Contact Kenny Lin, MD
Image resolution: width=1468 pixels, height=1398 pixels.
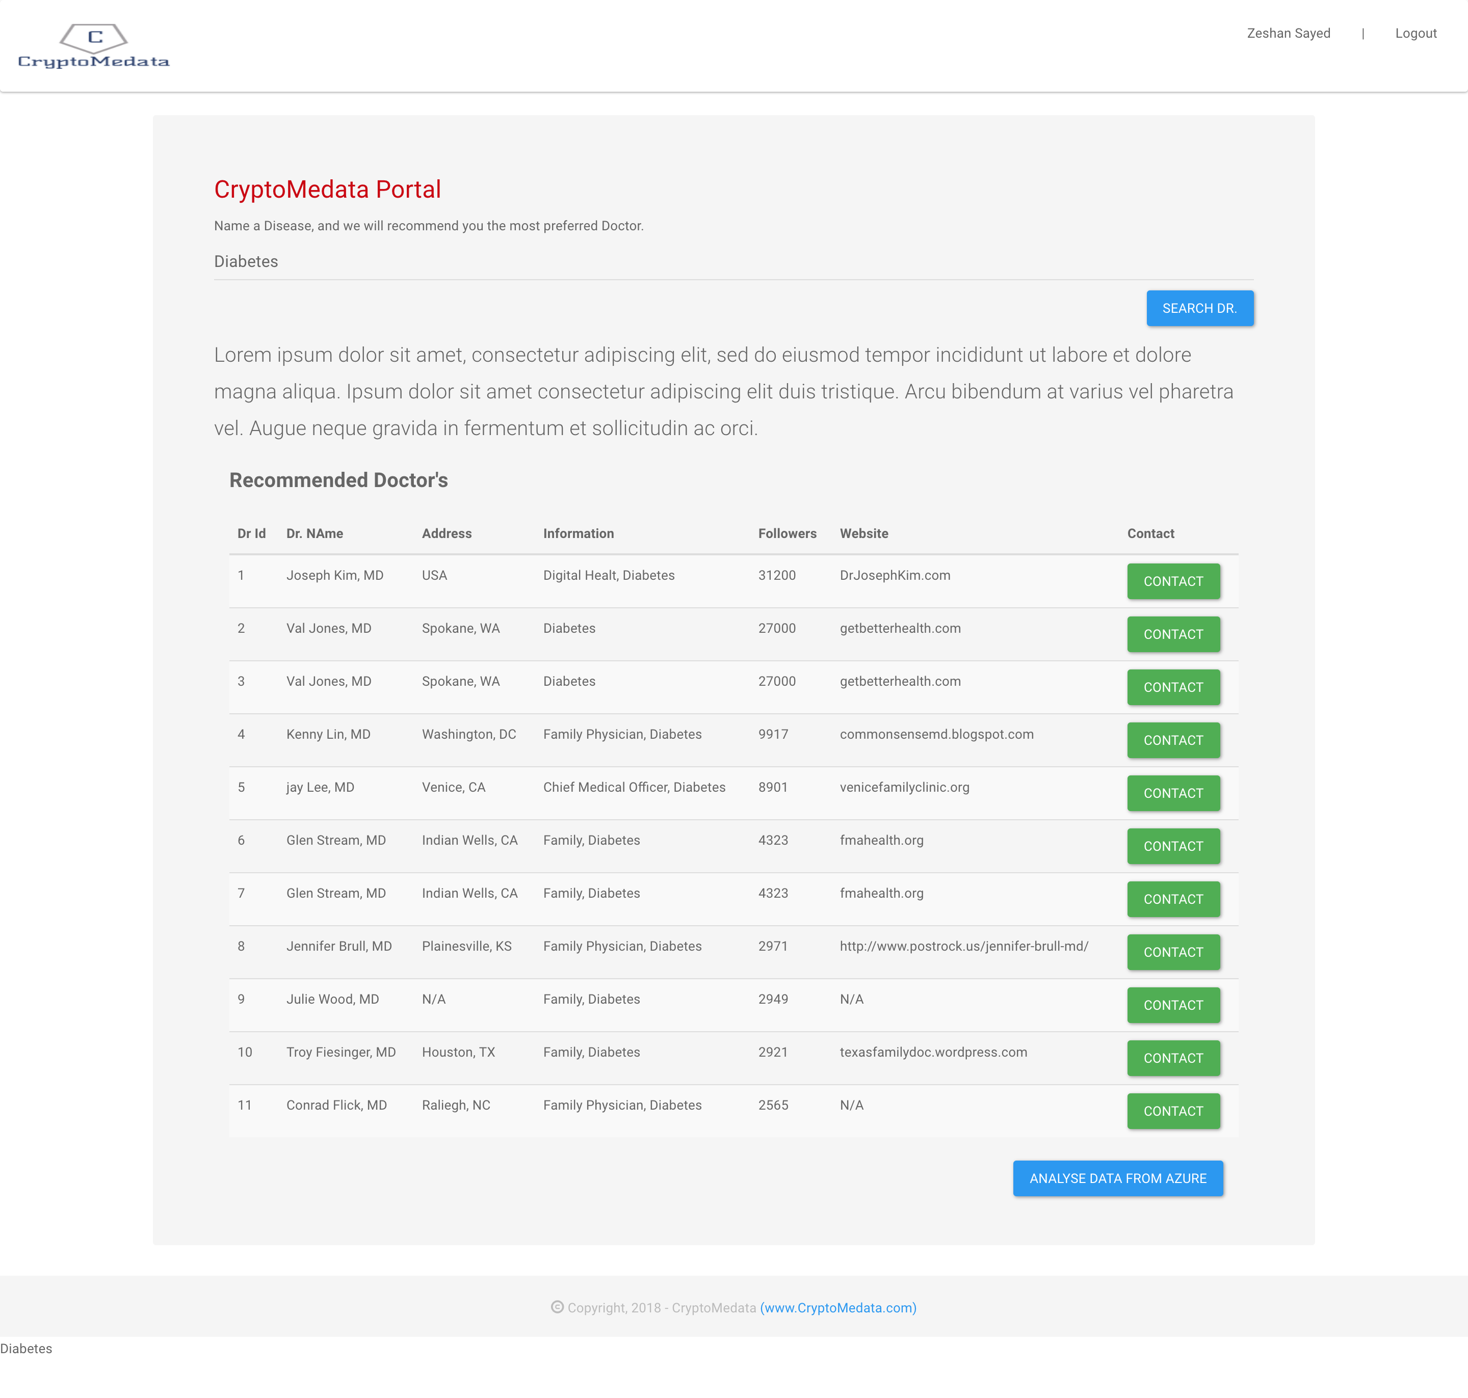coord(1173,740)
